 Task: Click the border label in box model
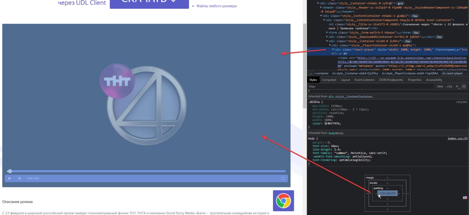click(x=373, y=183)
